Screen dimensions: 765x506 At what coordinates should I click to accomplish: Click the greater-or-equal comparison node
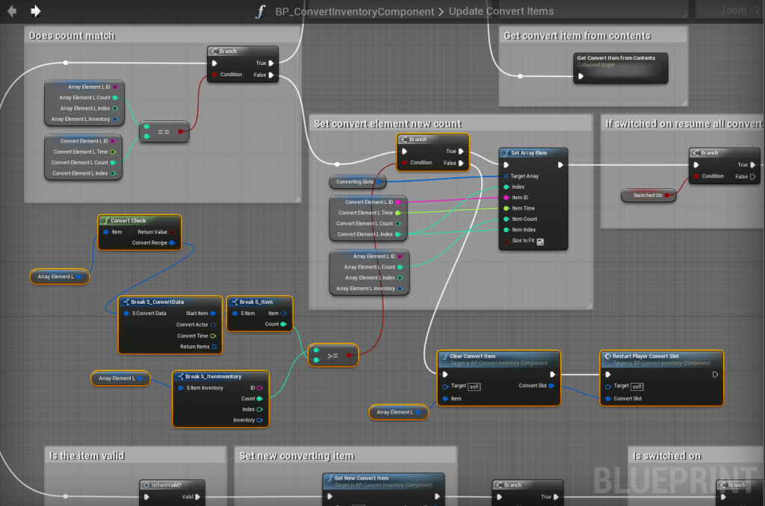tap(332, 356)
